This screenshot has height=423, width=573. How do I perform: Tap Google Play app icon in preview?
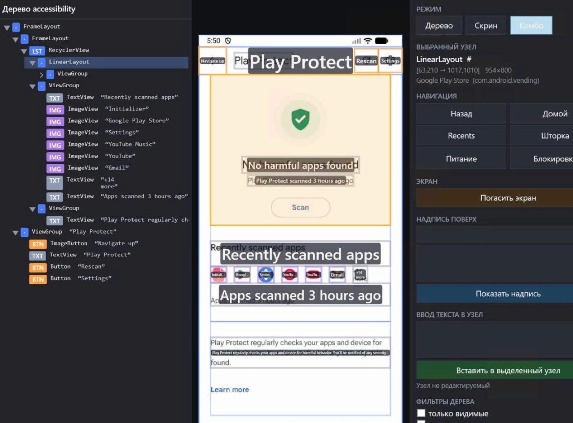coord(242,275)
